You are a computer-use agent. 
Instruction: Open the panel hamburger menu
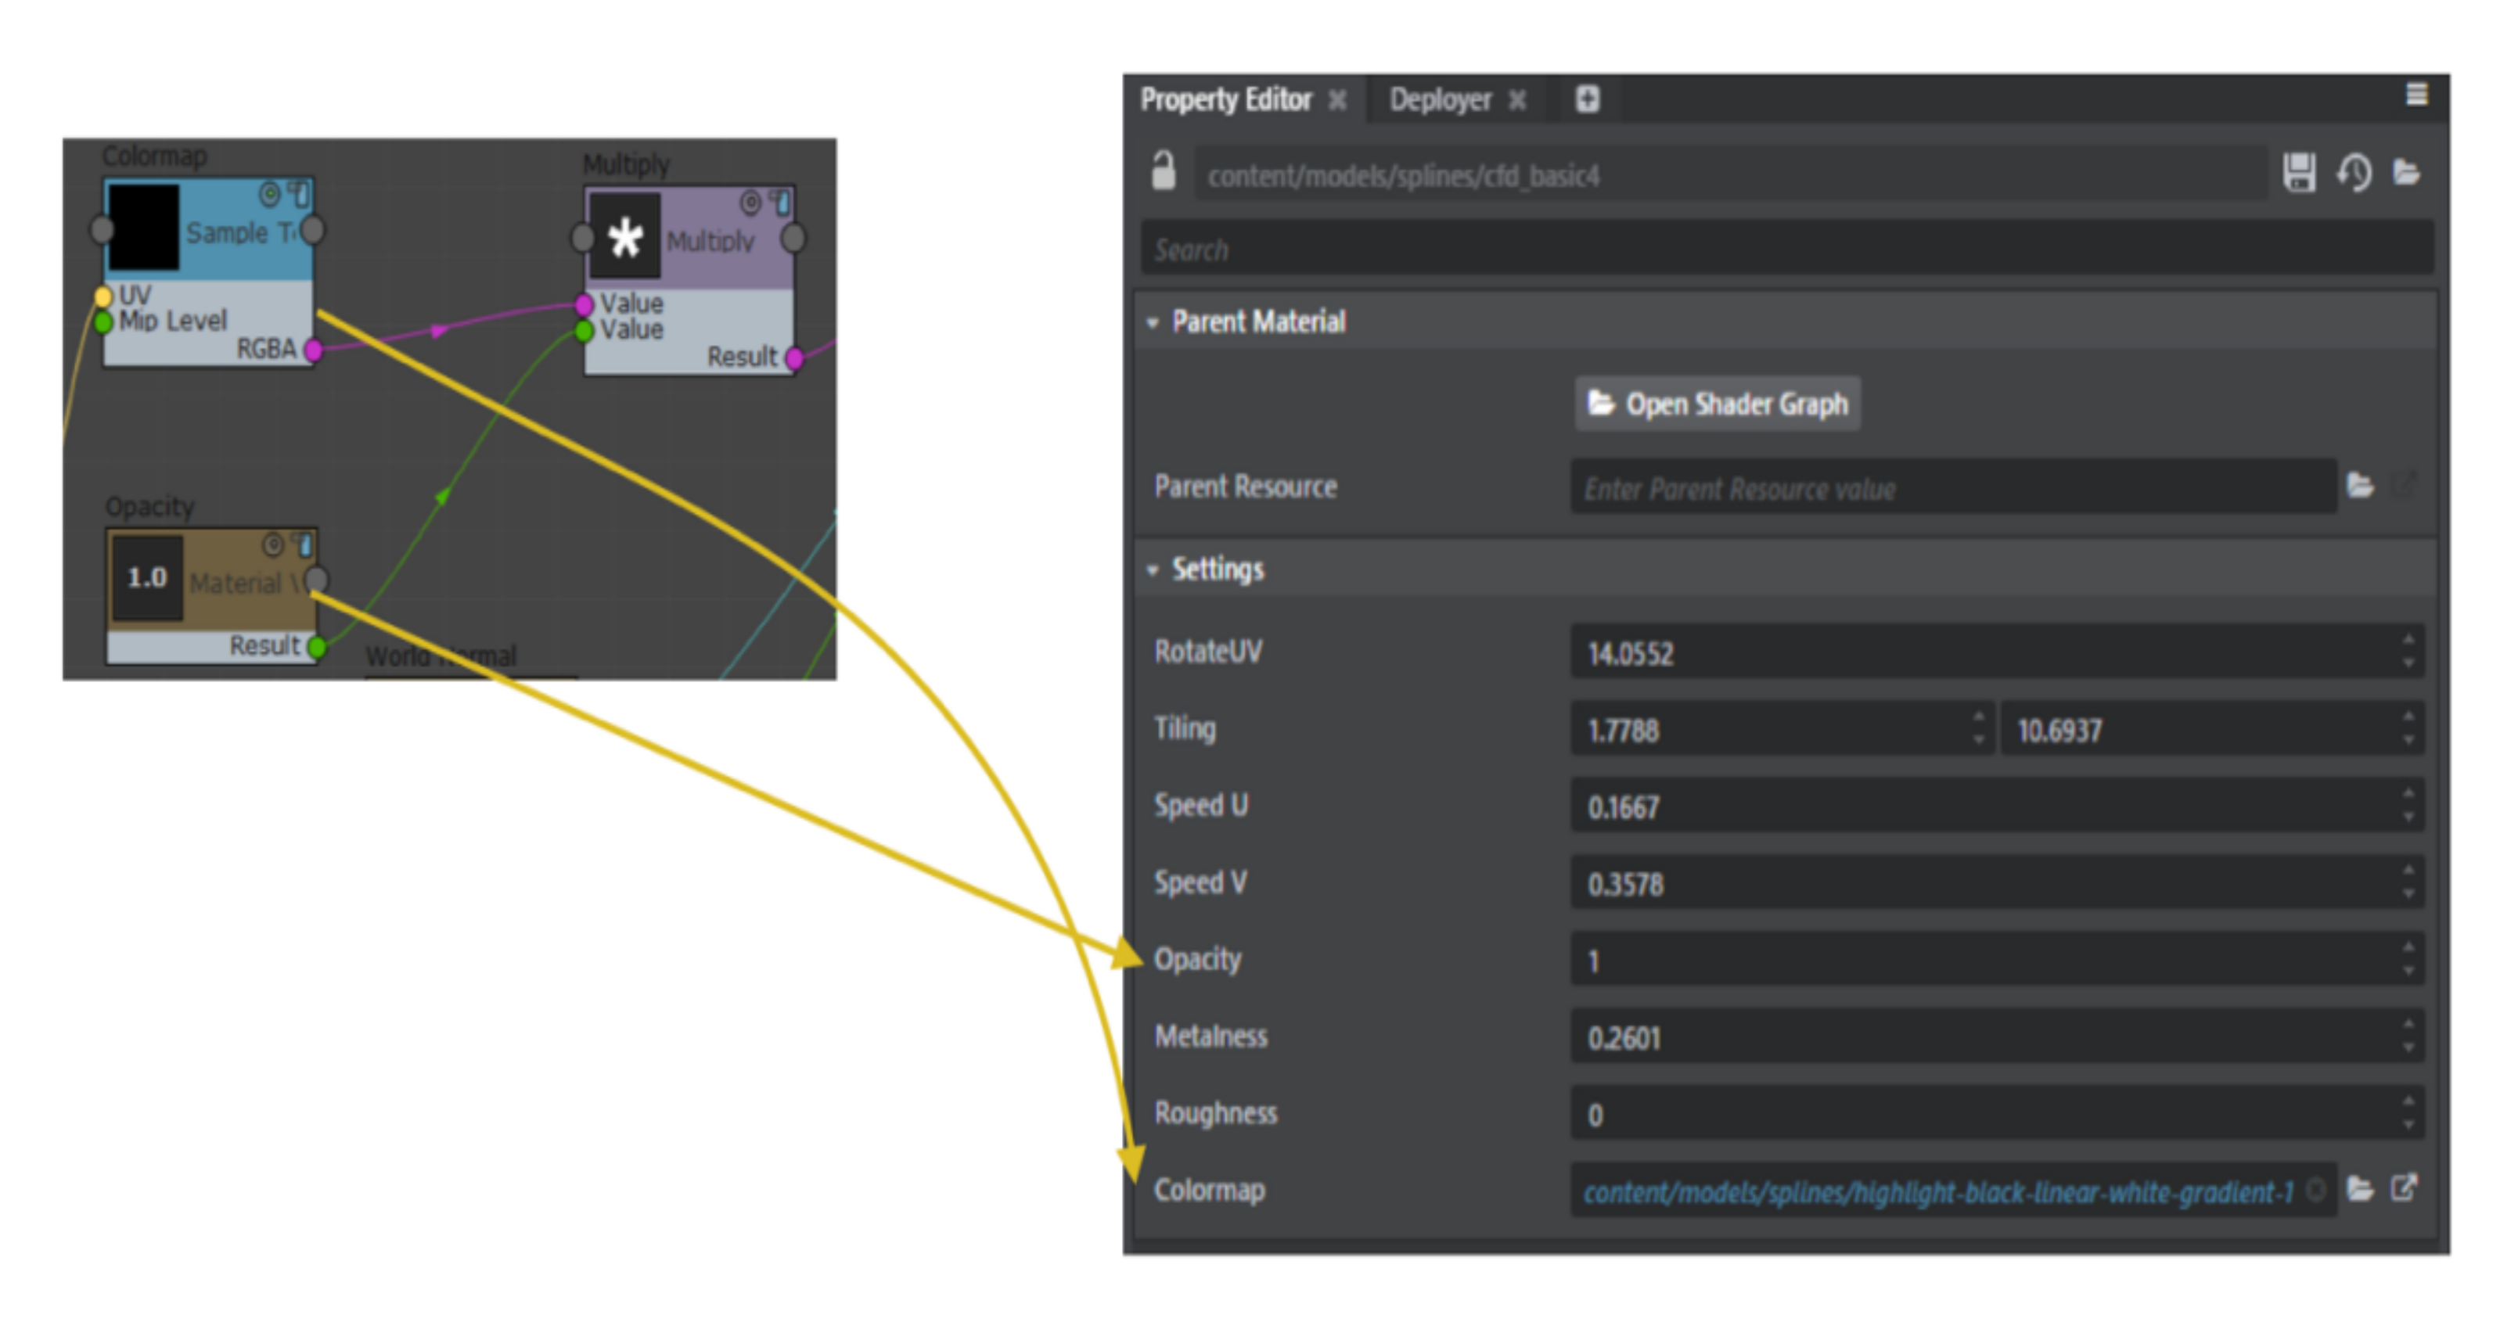tap(2416, 95)
